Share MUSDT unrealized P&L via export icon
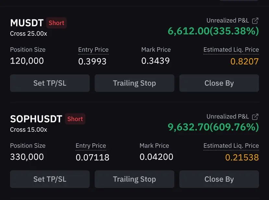 [x=255, y=21]
